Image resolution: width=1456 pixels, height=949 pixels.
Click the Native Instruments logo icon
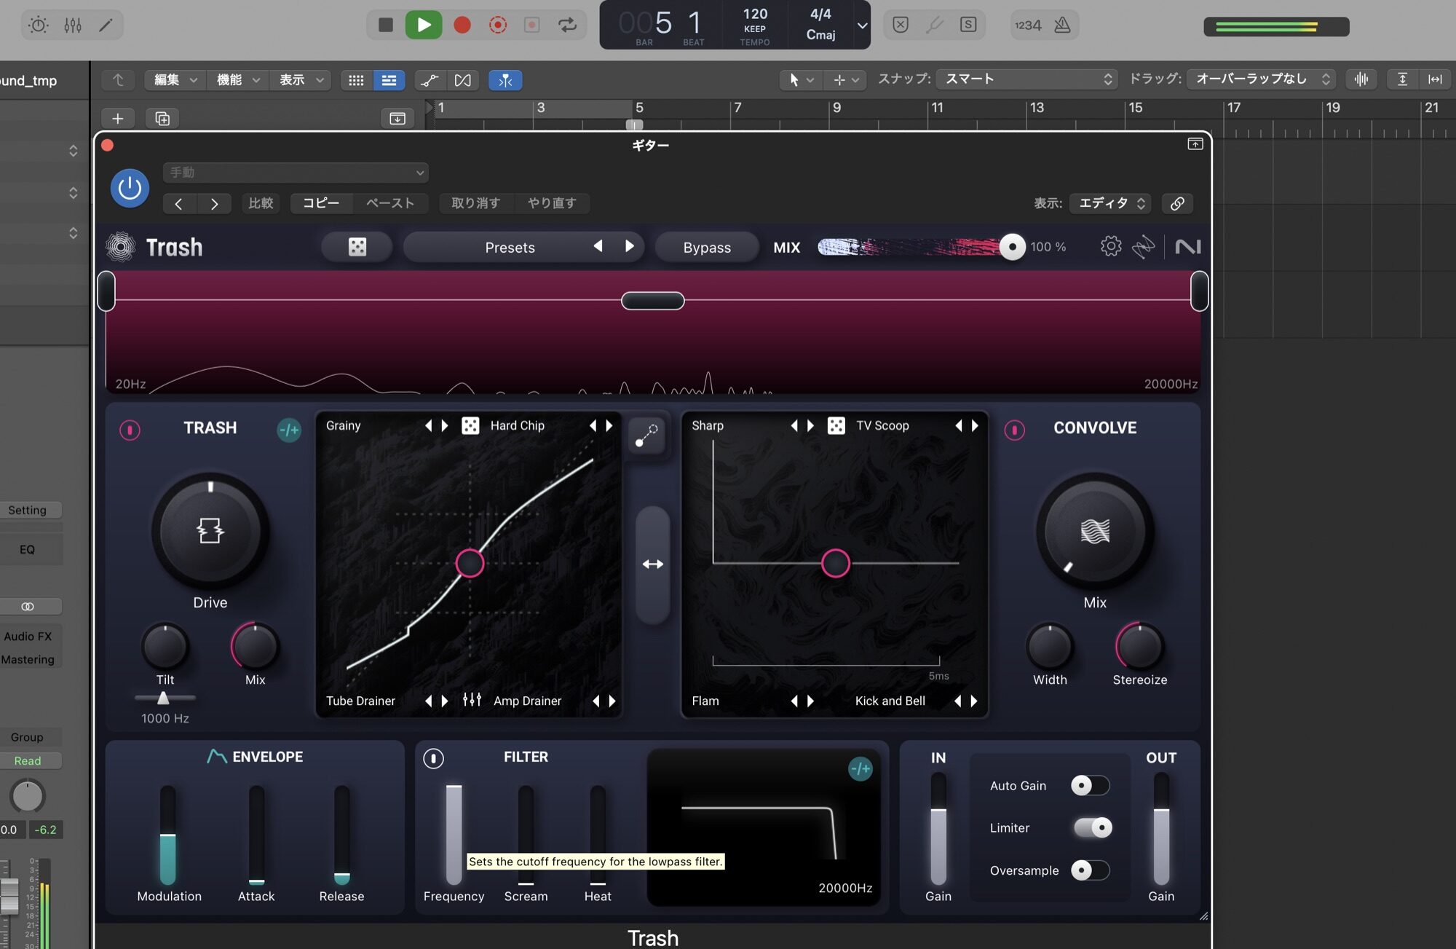point(1187,246)
